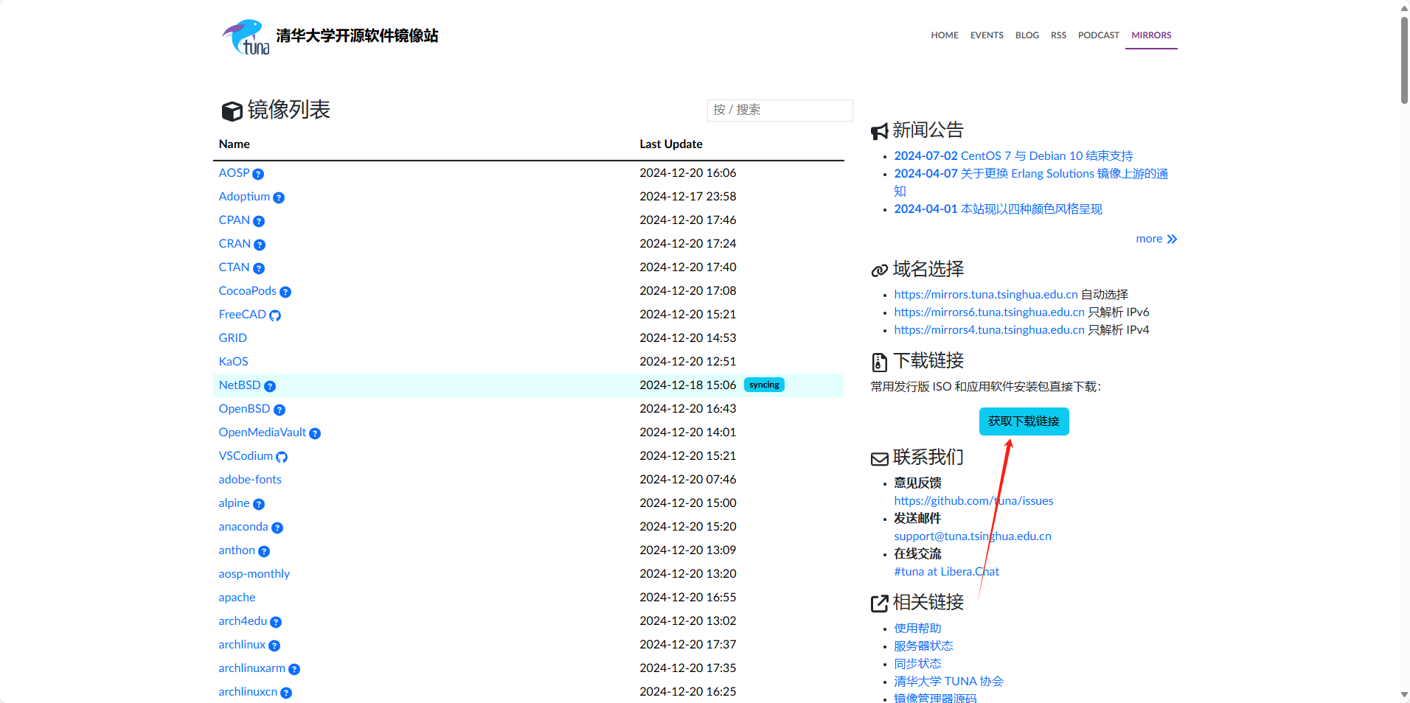Open help icon next to anaconda
This screenshot has height=703, width=1410.
[277, 528]
